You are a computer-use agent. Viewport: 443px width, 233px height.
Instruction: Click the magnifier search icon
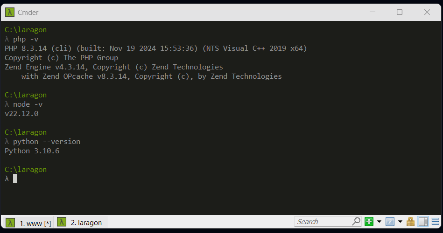[356, 221]
